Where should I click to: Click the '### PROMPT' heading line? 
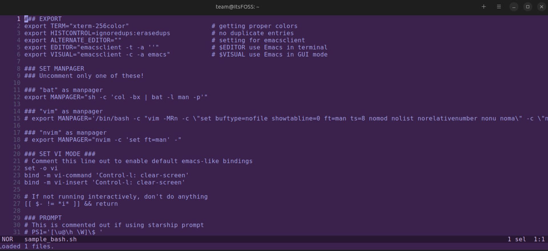[x=43, y=218]
